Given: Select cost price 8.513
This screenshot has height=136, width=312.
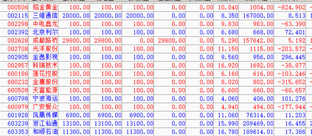Looking at the screenshot, I should [x=297, y=16].
